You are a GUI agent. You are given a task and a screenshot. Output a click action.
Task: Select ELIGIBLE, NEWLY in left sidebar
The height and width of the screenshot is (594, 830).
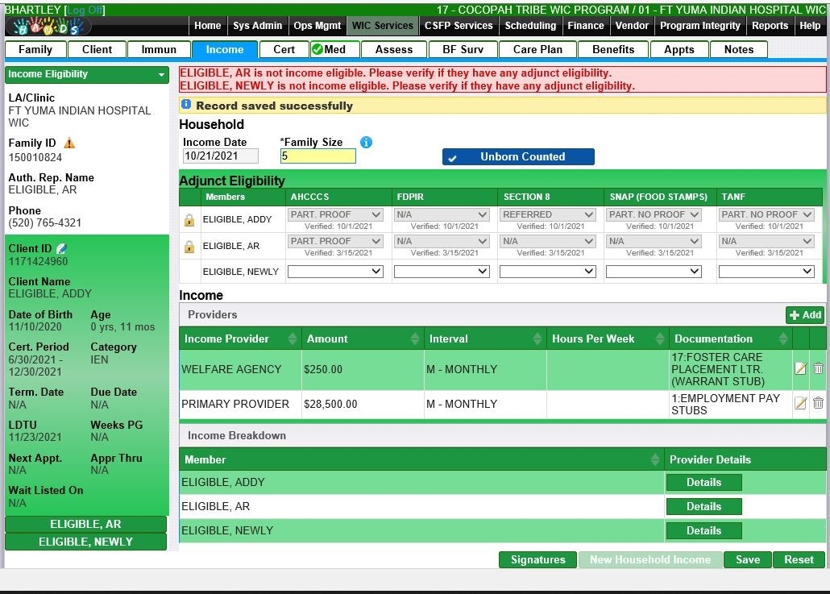point(85,542)
